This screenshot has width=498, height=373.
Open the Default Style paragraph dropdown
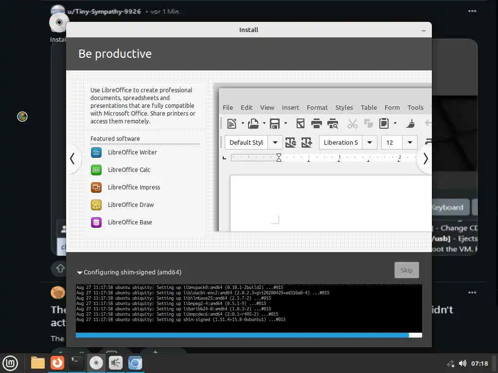point(275,143)
